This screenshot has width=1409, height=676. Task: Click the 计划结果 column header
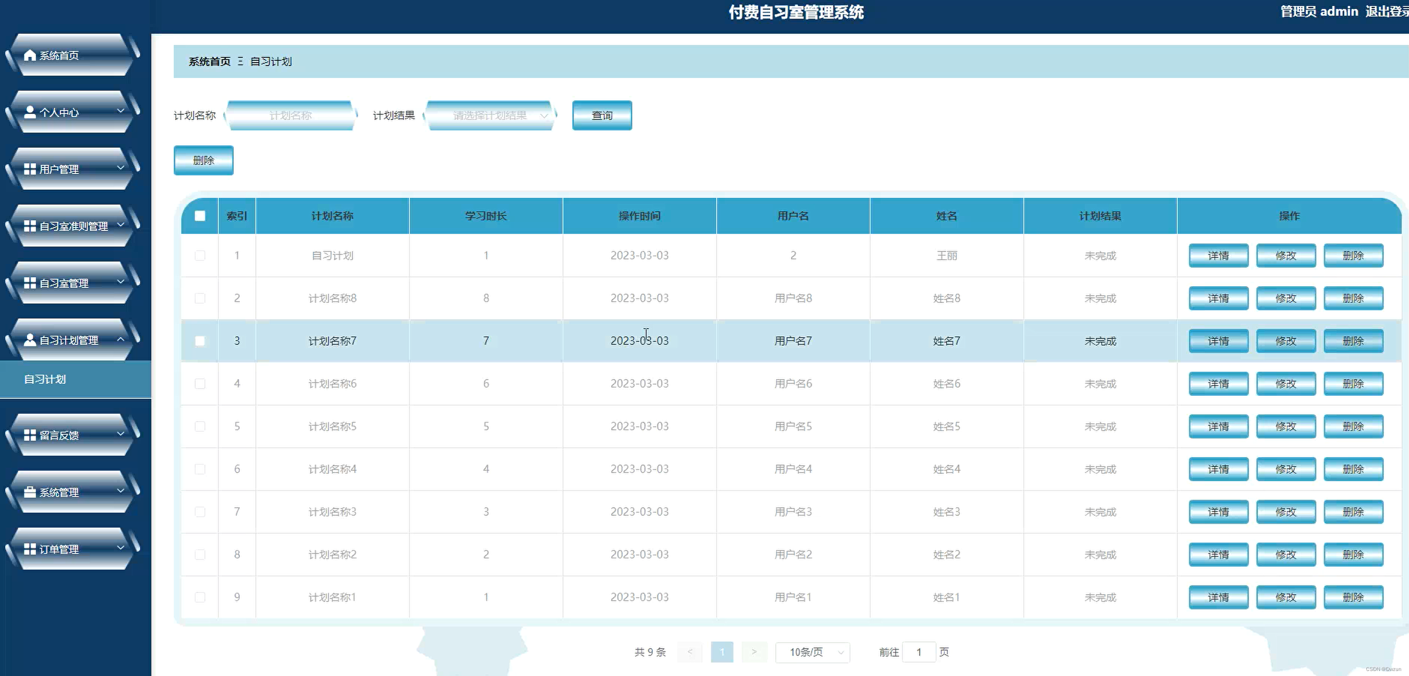pyautogui.click(x=1100, y=216)
